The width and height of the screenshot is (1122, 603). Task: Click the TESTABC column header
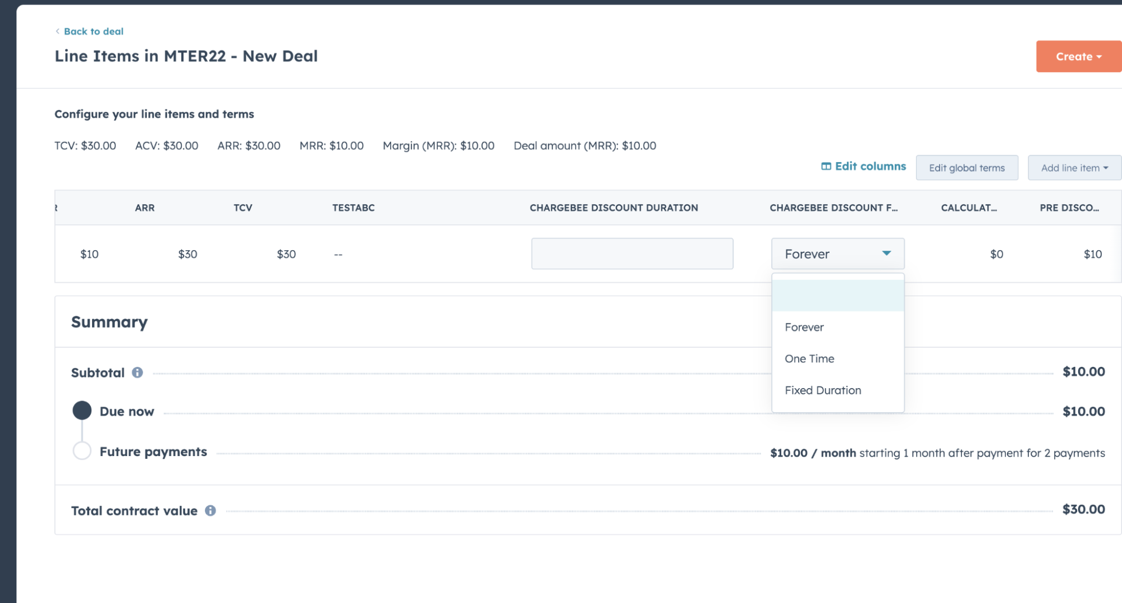(353, 208)
